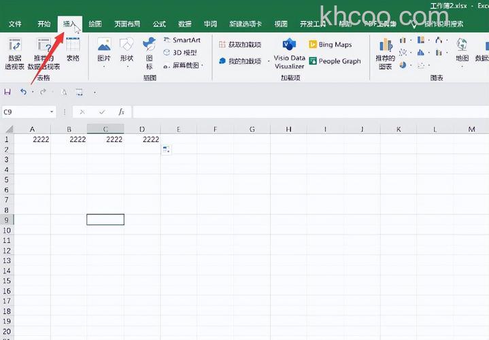Click the Tell Me search box (操作说明搜索)
489x340 pixels.
pyautogui.click(x=443, y=24)
